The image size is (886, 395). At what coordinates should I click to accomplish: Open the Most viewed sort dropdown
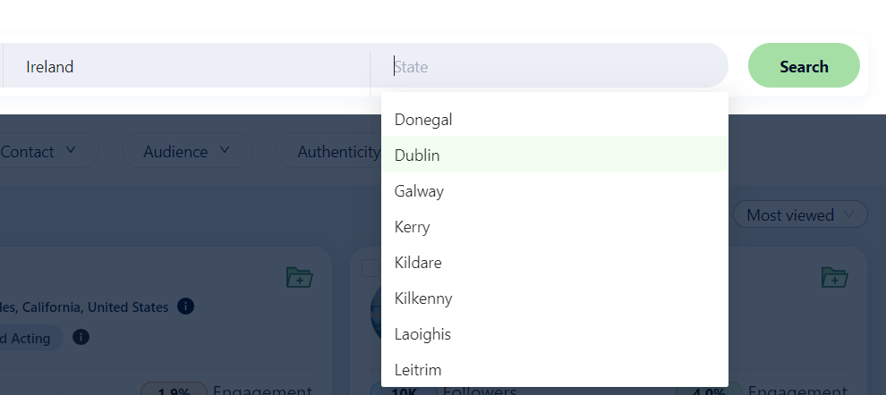click(800, 214)
